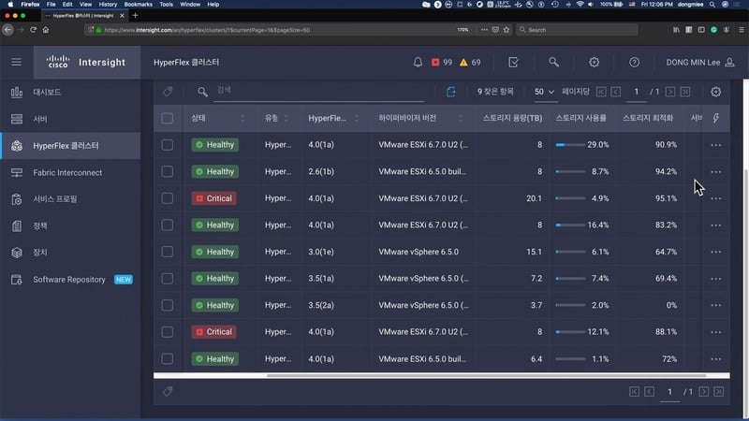Image resolution: width=749 pixels, height=421 pixels.
Task: Open table column settings gear
Action: click(715, 92)
